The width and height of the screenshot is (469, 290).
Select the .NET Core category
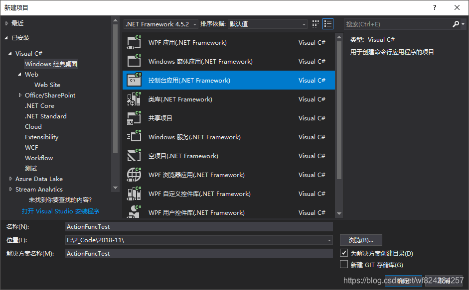pos(39,106)
